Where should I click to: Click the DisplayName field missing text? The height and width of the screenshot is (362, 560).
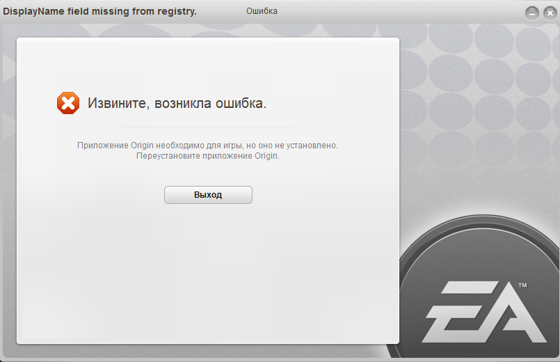tap(99, 11)
